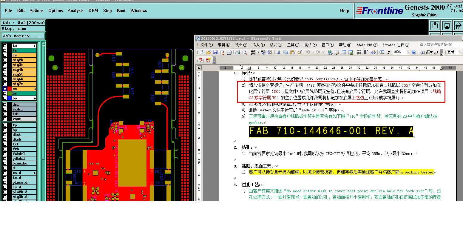Click the Convert to PDF and email icon

208,60
